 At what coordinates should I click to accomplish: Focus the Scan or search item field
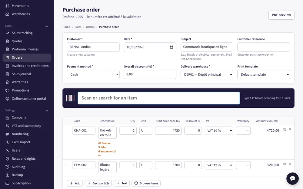click(x=159, y=98)
